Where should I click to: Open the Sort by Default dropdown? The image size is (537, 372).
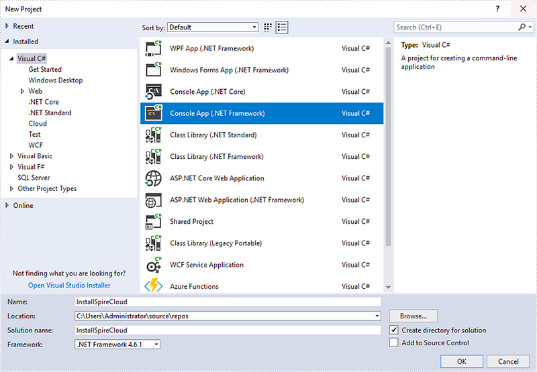click(x=213, y=27)
